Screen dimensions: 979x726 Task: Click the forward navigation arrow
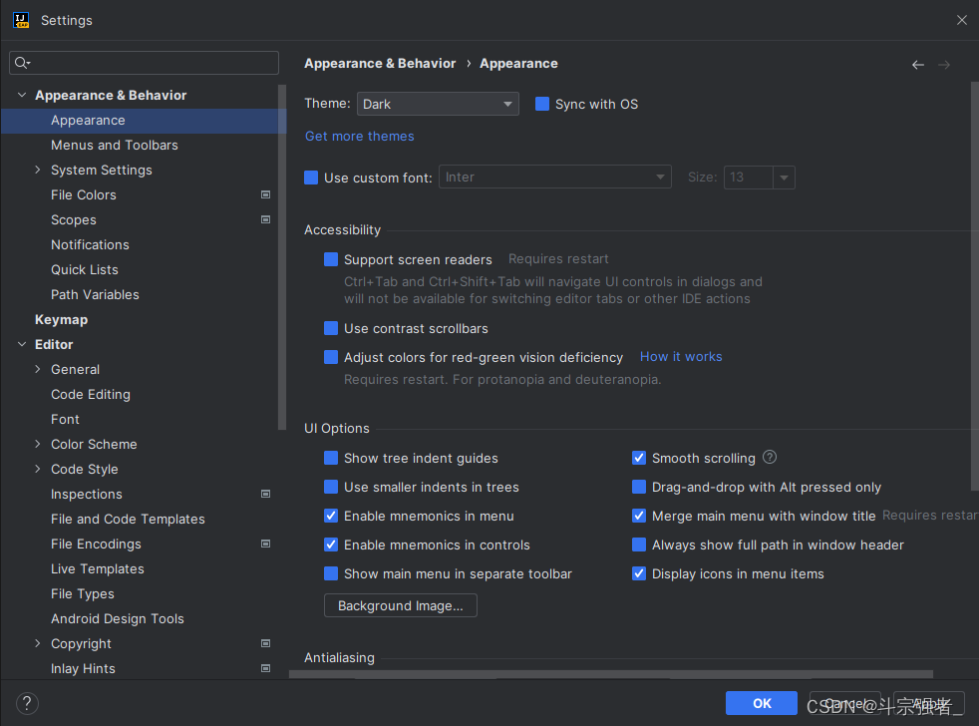(944, 65)
